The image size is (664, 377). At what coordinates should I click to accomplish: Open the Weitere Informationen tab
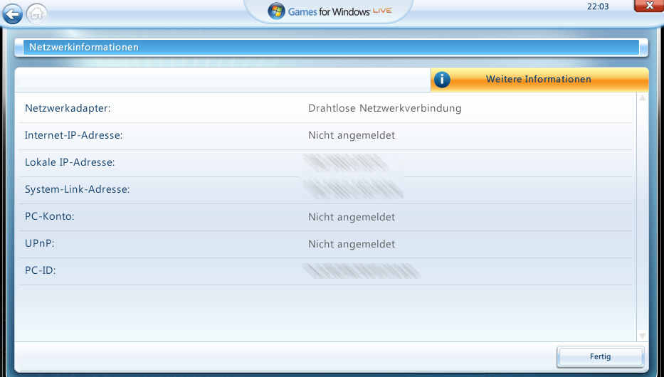(x=538, y=80)
